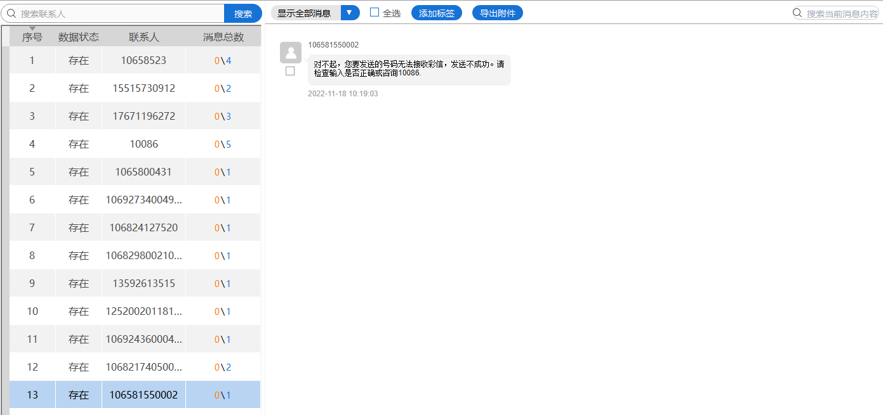This screenshot has height=415, width=883.
Task: Click the 导出附件 button
Action: point(497,13)
